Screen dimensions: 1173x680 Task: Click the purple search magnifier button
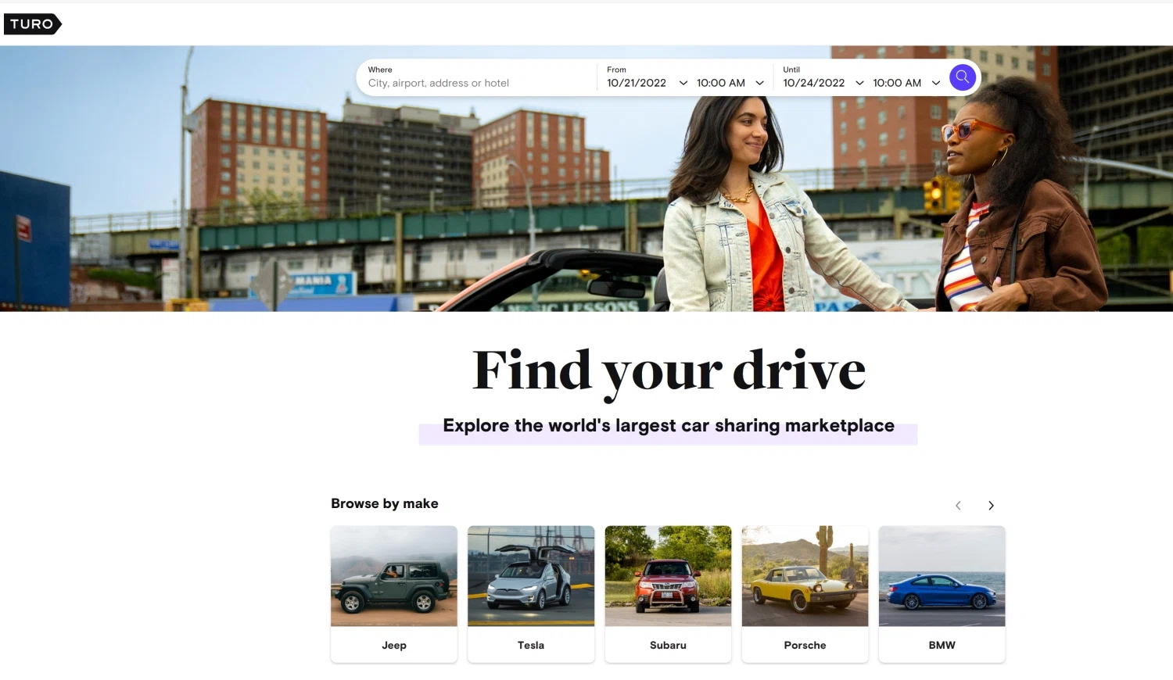(963, 77)
